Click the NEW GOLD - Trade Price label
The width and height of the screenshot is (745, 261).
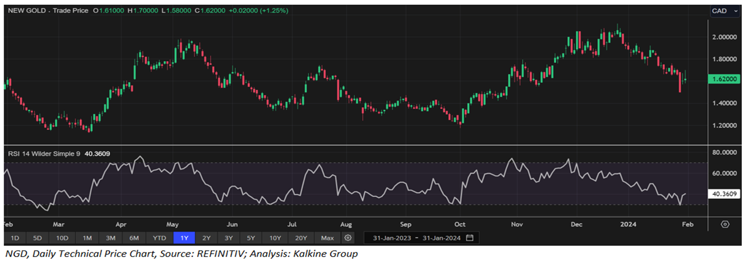pos(49,10)
